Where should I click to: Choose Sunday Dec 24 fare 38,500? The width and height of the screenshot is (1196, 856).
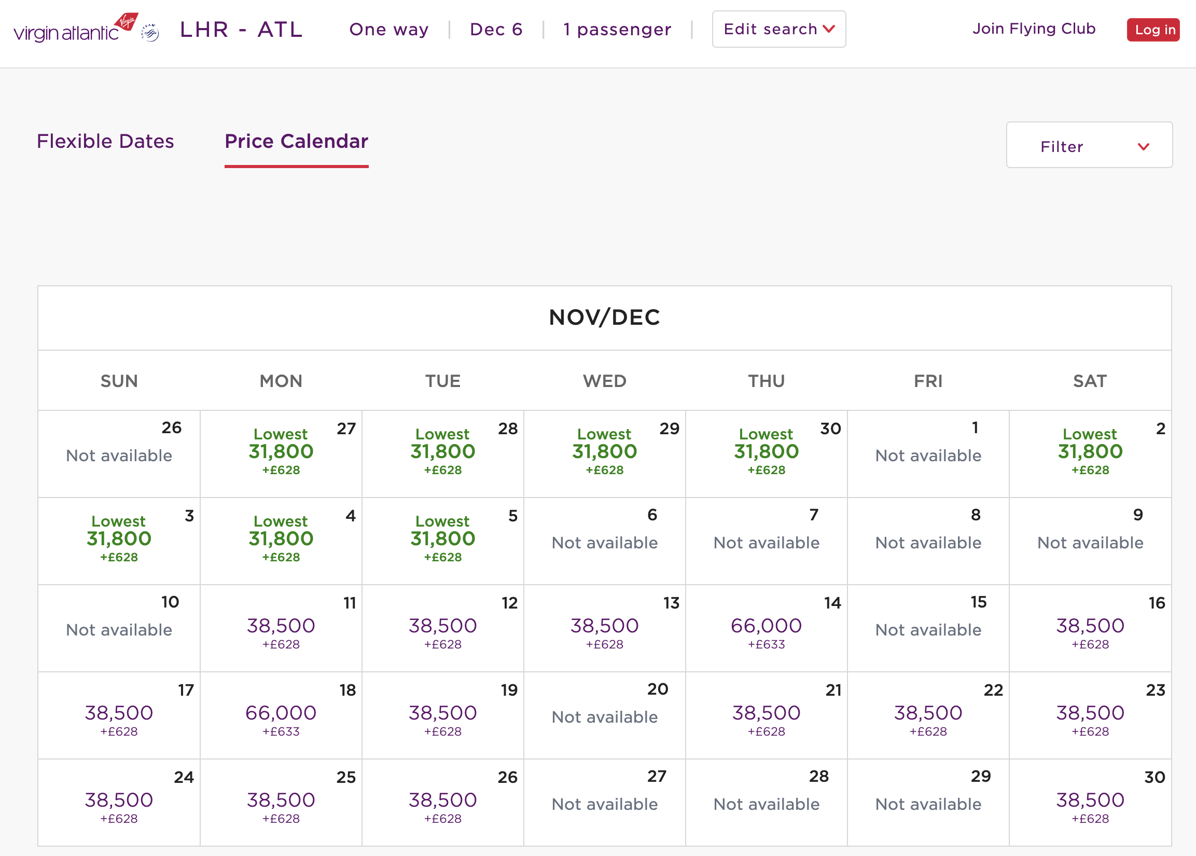pos(119,802)
